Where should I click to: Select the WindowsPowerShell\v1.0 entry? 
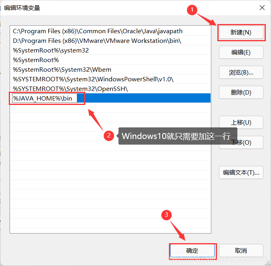[x=110, y=79]
